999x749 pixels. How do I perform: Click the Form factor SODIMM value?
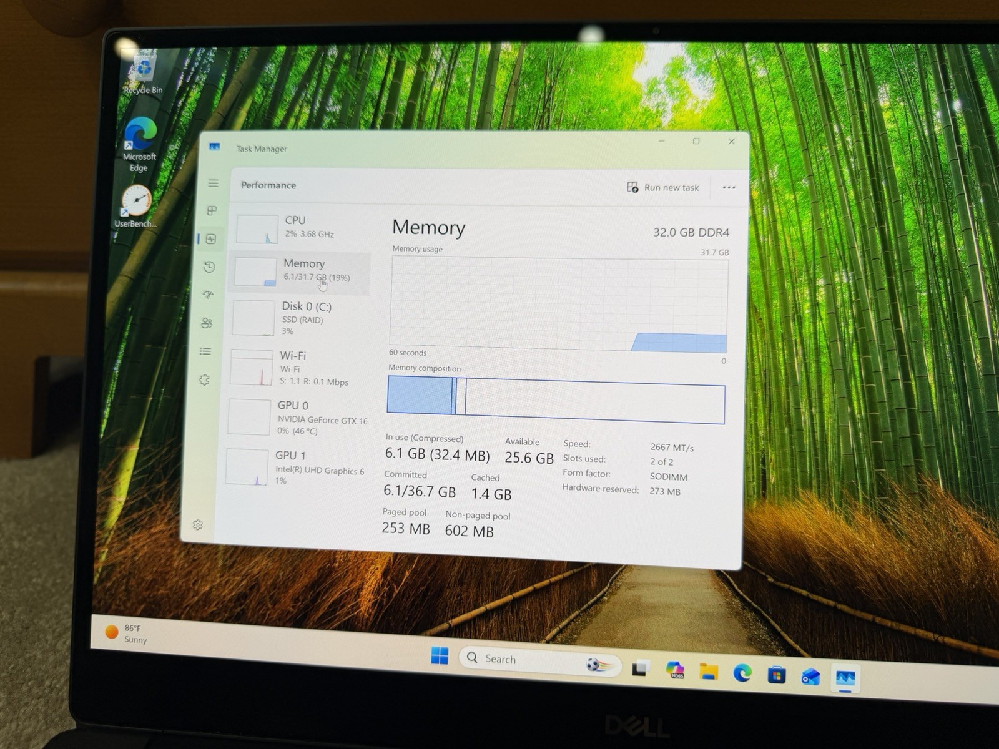[x=669, y=477]
